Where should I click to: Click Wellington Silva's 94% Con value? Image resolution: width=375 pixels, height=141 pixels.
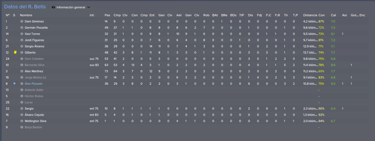[322, 121]
